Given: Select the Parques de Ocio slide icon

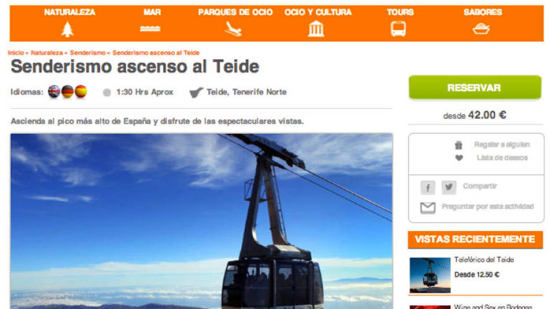Looking at the screenshot, I should click(x=234, y=29).
